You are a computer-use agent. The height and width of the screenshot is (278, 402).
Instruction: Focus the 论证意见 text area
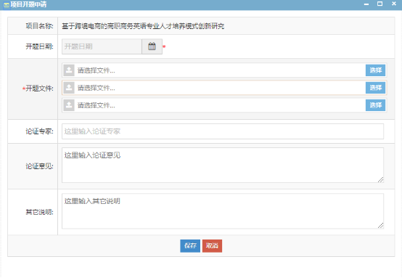223,165
